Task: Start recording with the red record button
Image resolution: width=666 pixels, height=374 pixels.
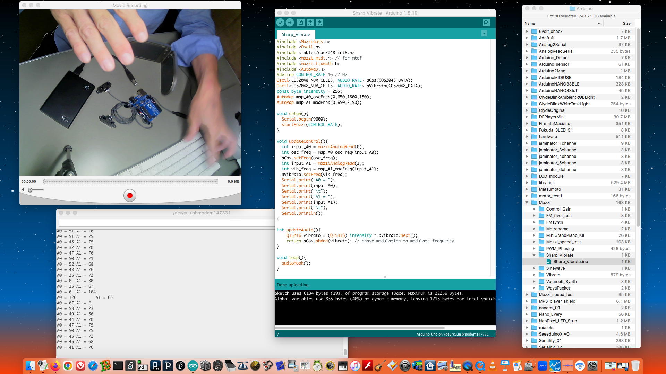Action: pyautogui.click(x=130, y=196)
